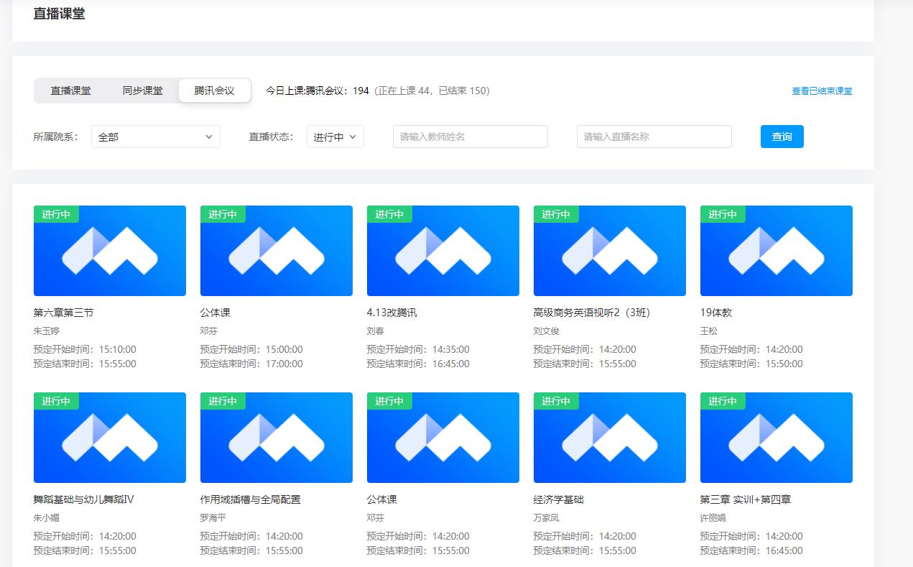Select the 19体教 class thumbnail
The height and width of the screenshot is (567, 913).
[776, 251]
